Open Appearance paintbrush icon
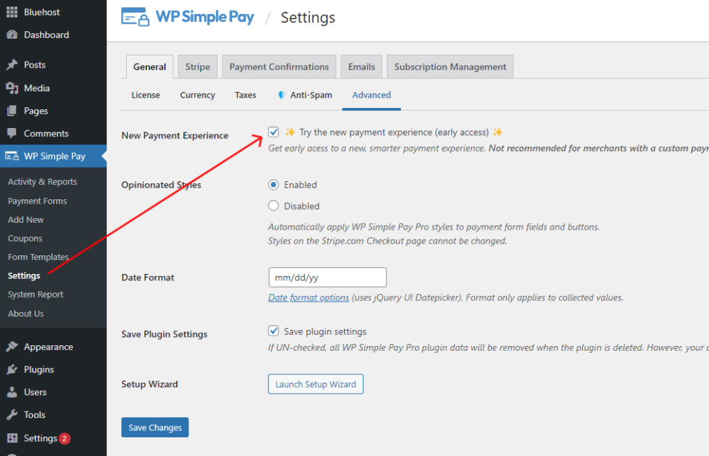 (x=12, y=347)
